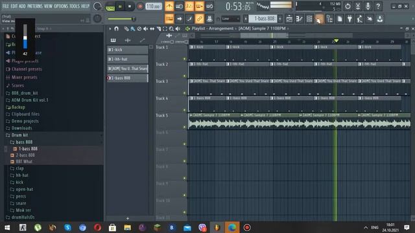This screenshot has height=233, width=415.
Task: Select the Paint brush tool in playlist
Action: [x=132, y=28]
